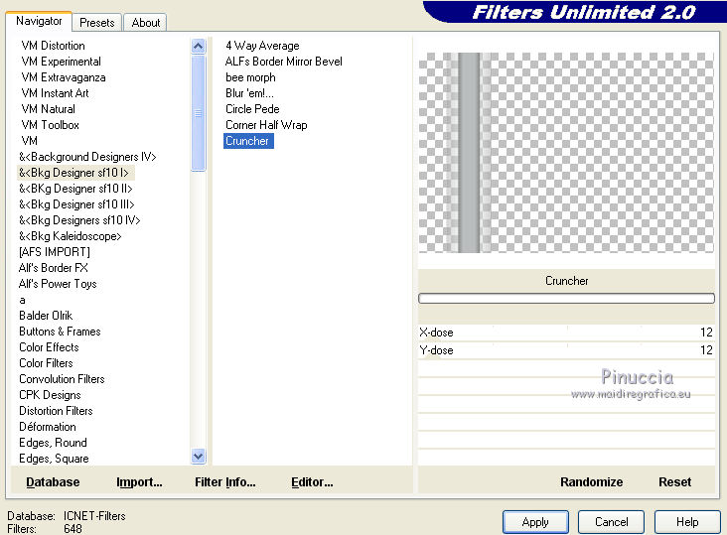
Task: Select Alf's Power Toys category
Action: (58, 284)
